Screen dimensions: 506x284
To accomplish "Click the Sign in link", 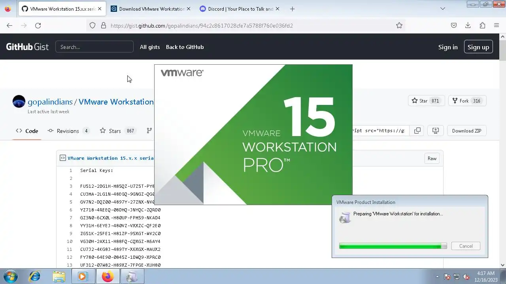I will pyautogui.click(x=448, y=47).
